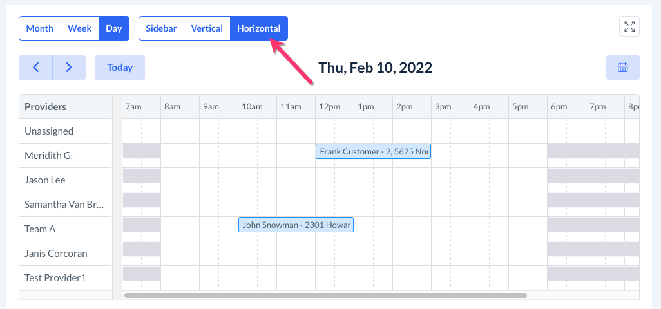The image size is (661, 309).
Task: Open the John Snowman appointment
Action: pos(296,225)
